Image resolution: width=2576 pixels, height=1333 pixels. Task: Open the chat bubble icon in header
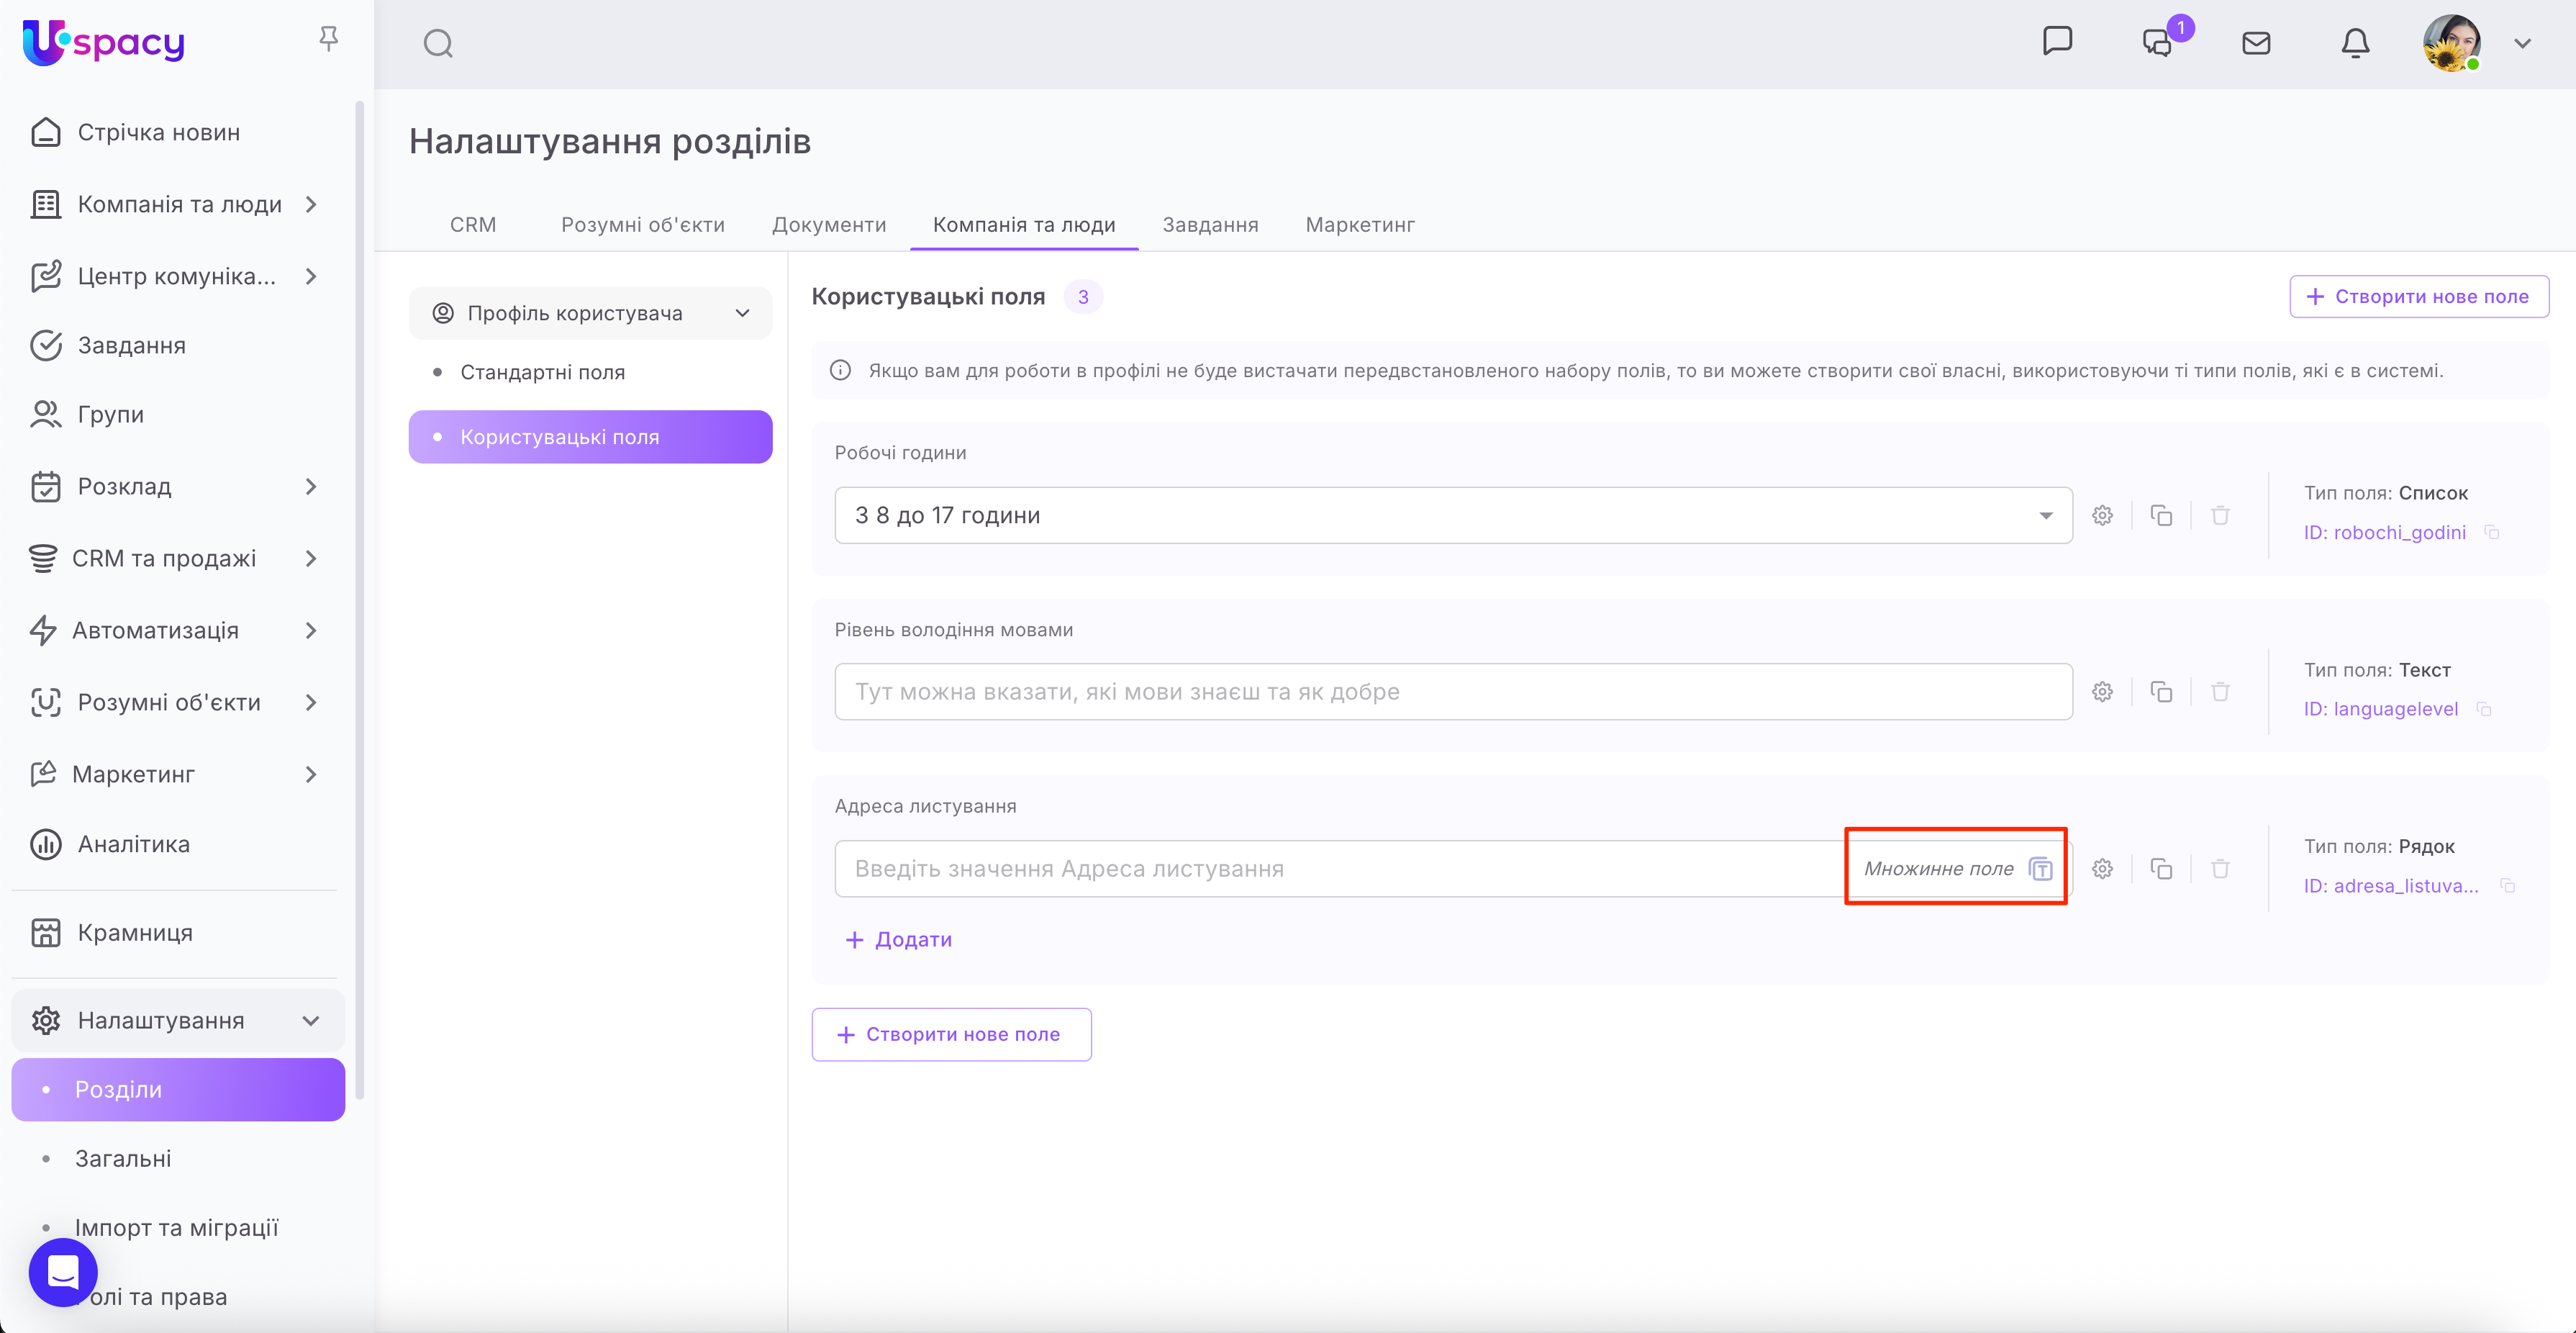(2057, 42)
